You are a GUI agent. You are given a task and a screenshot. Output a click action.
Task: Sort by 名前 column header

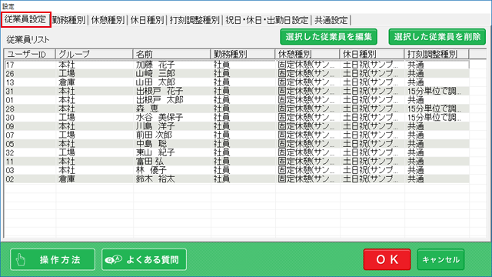pos(171,54)
